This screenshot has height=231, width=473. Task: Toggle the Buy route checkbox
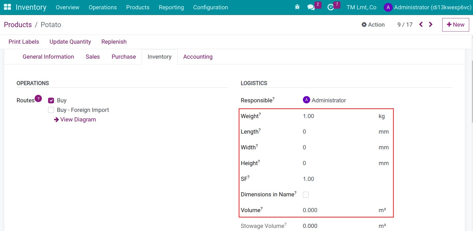tap(51, 101)
